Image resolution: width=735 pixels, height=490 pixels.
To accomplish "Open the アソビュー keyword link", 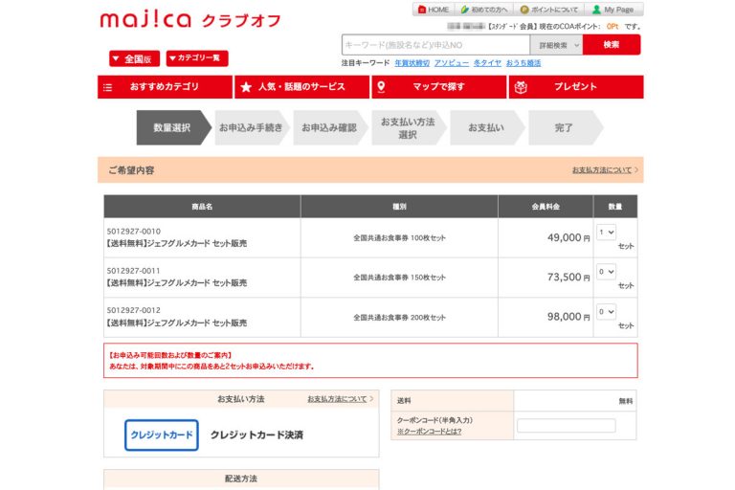I will pyautogui.click(x=452, y=63).
